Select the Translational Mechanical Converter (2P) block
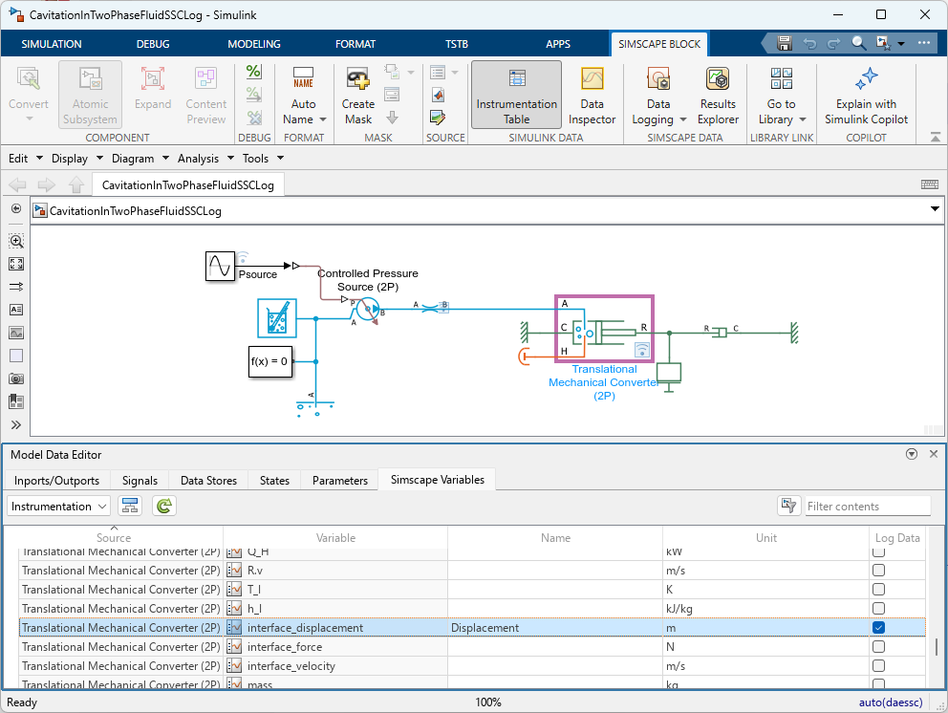This screenshot has height=713, width=948. [604, 329]
